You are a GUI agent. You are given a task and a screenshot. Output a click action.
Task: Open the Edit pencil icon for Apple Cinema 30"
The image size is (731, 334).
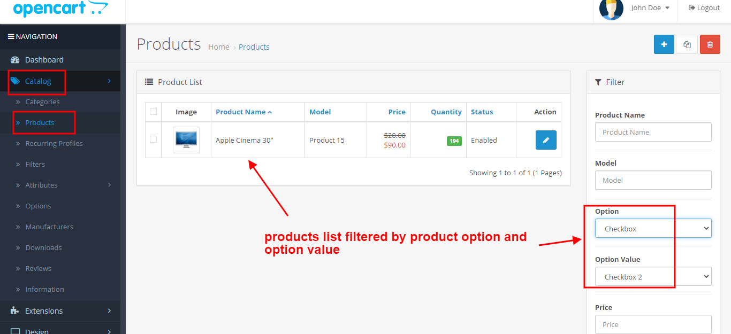pyautogui.click(x=546, y=139)
